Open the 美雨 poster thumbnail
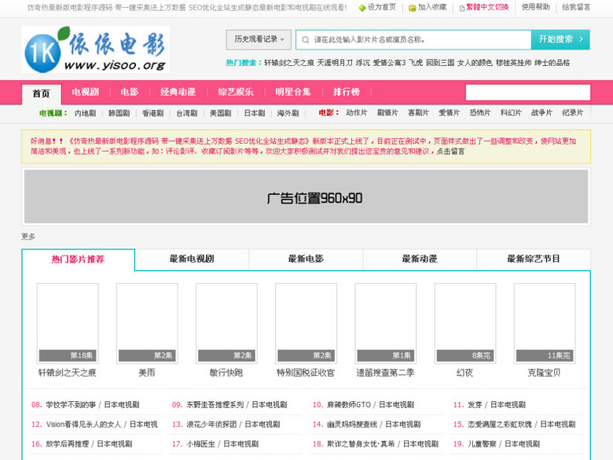 [147, 323]
